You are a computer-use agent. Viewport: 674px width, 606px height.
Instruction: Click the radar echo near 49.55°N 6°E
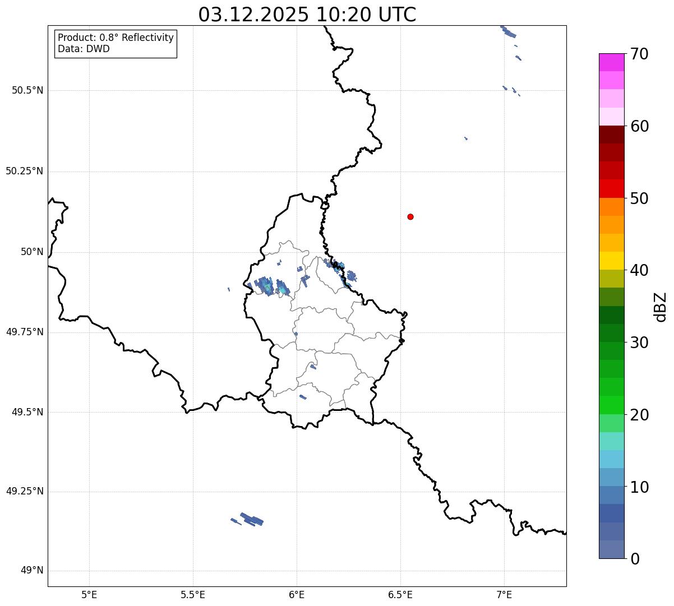click(303, 397)
